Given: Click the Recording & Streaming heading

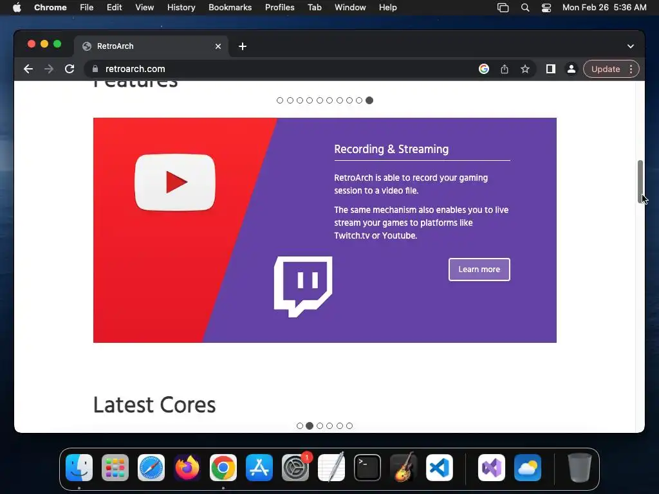Looking at the screenshot, I should click(x=391, y=149).
